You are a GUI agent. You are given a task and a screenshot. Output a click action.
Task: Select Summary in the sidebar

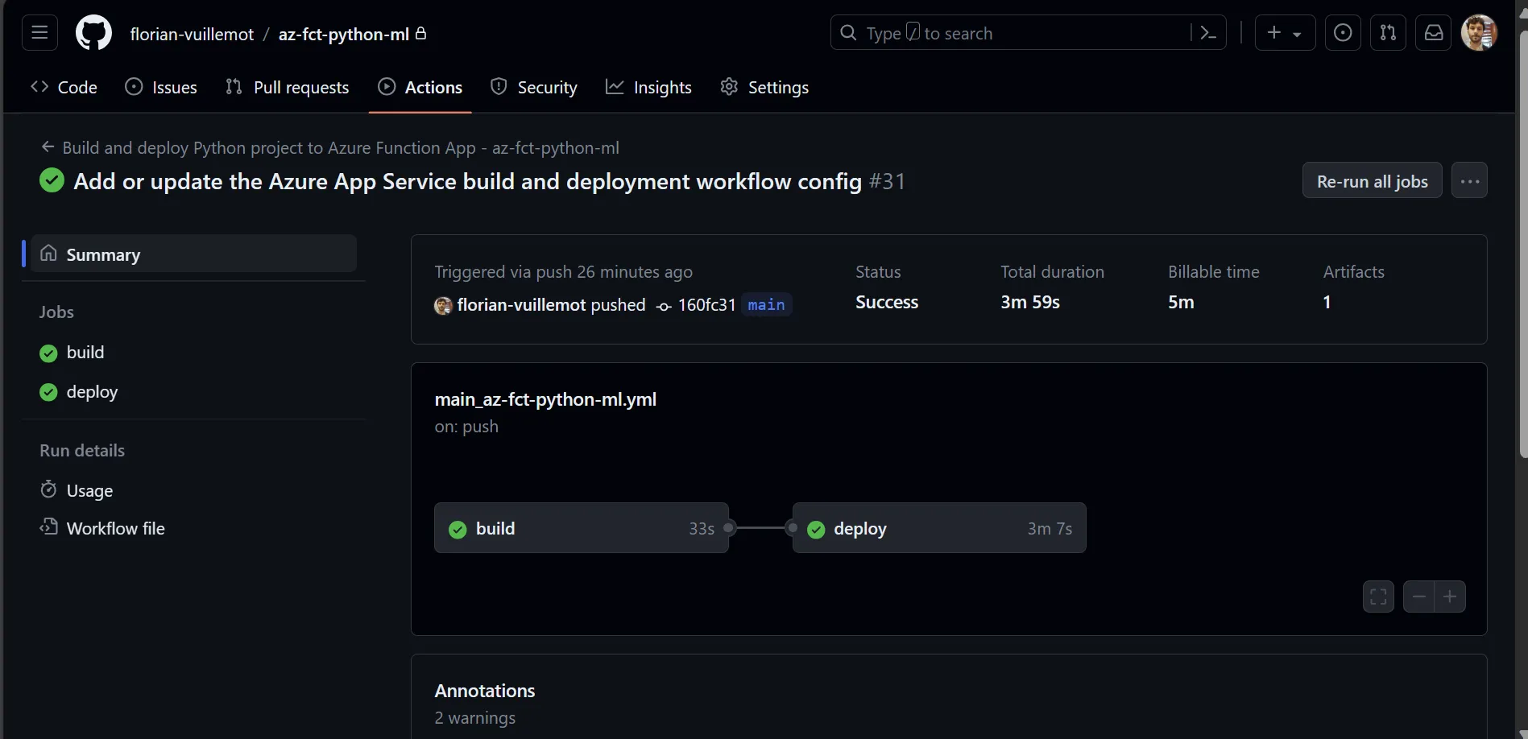tap(193, 254)
